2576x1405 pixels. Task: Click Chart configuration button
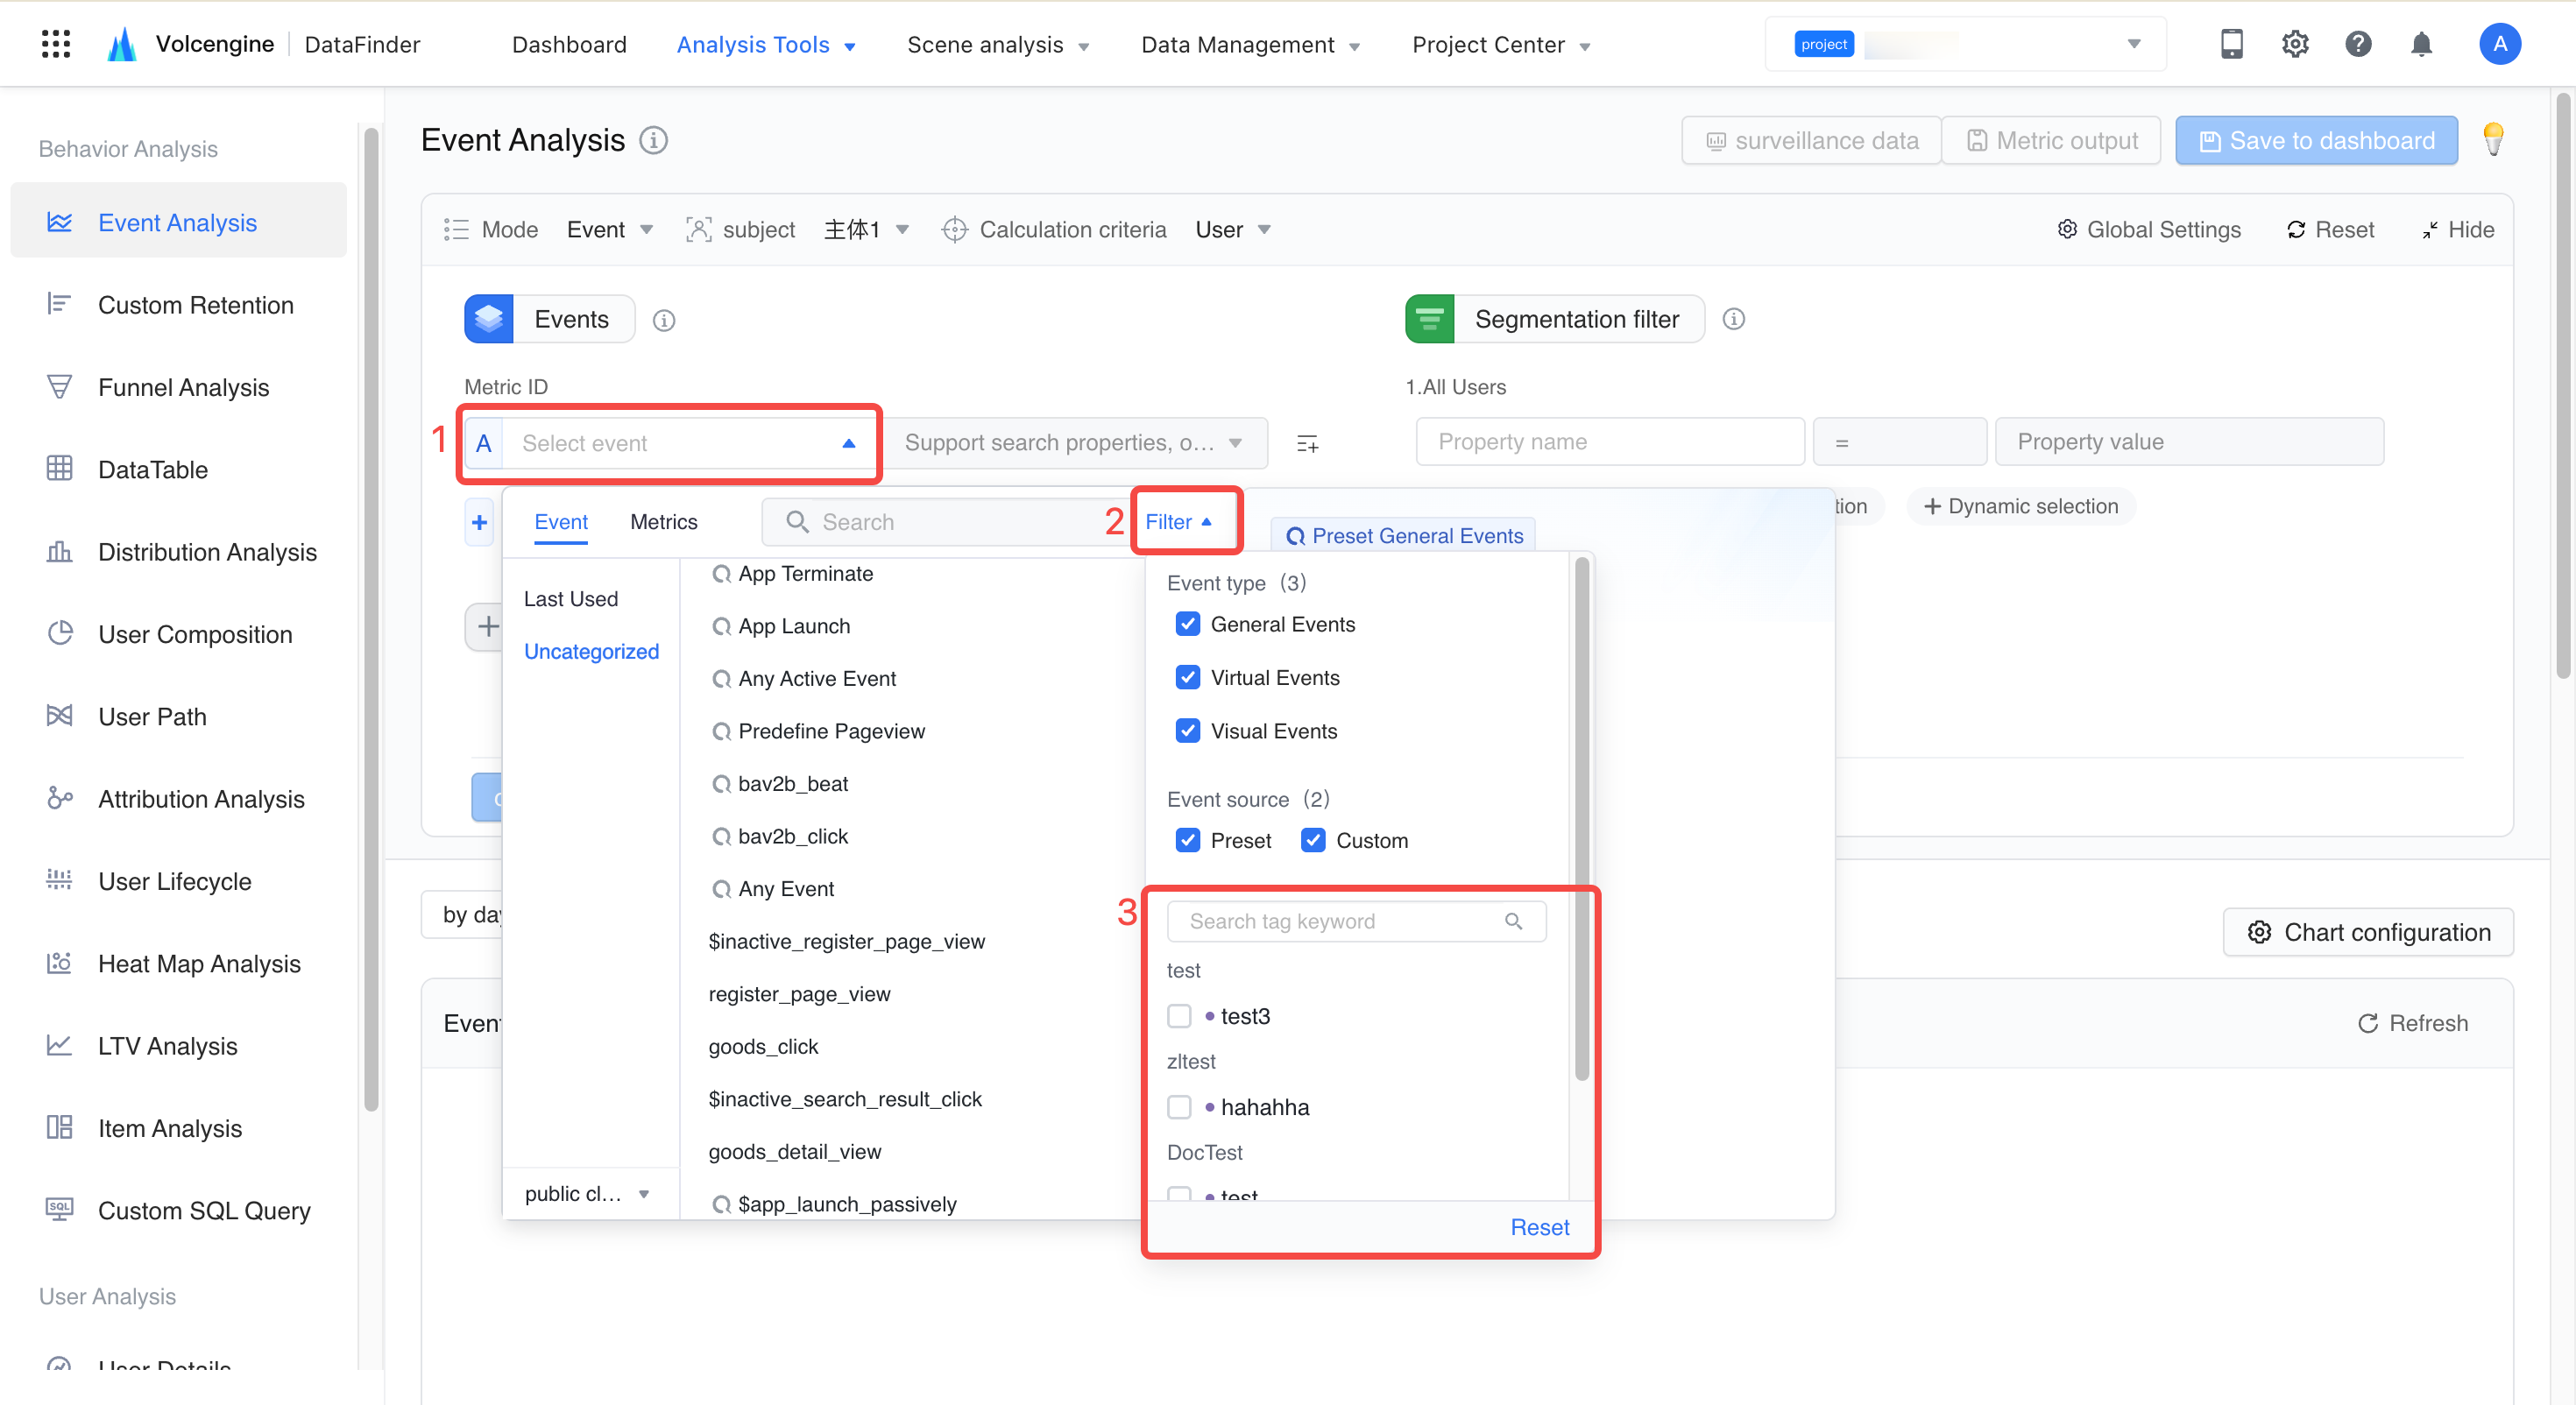pos(2368,932)
